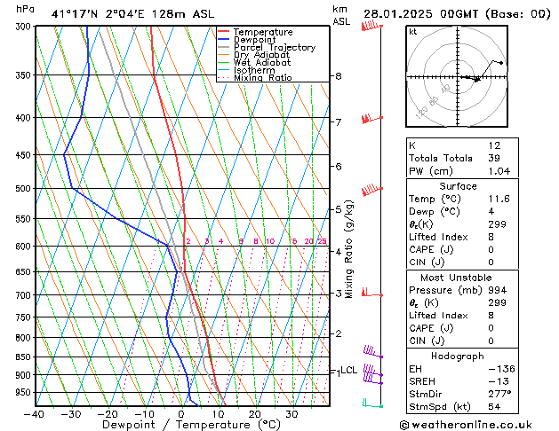Click the date '28.01.2025 00GMT (Base: 00)'
The height and width of the screenshot is (431, 559).
[x=457, y=14]
